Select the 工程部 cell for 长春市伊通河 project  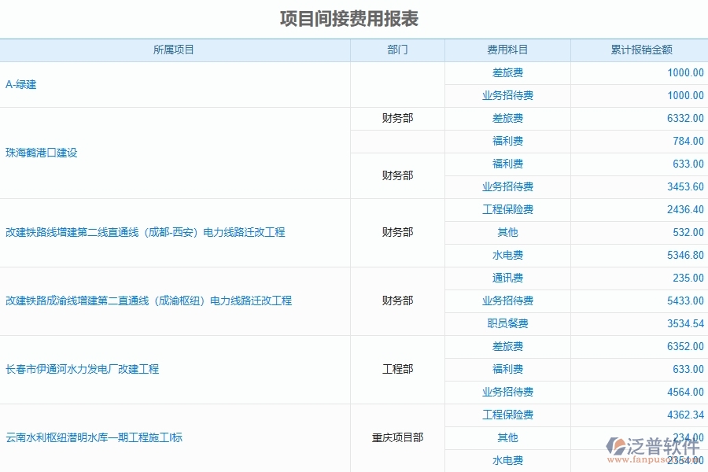[397, 369]
